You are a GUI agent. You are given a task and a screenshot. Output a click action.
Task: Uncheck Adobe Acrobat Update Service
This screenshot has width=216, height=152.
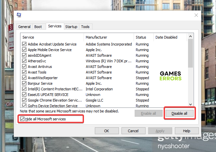pyautogui.click(x=24, y=44)
